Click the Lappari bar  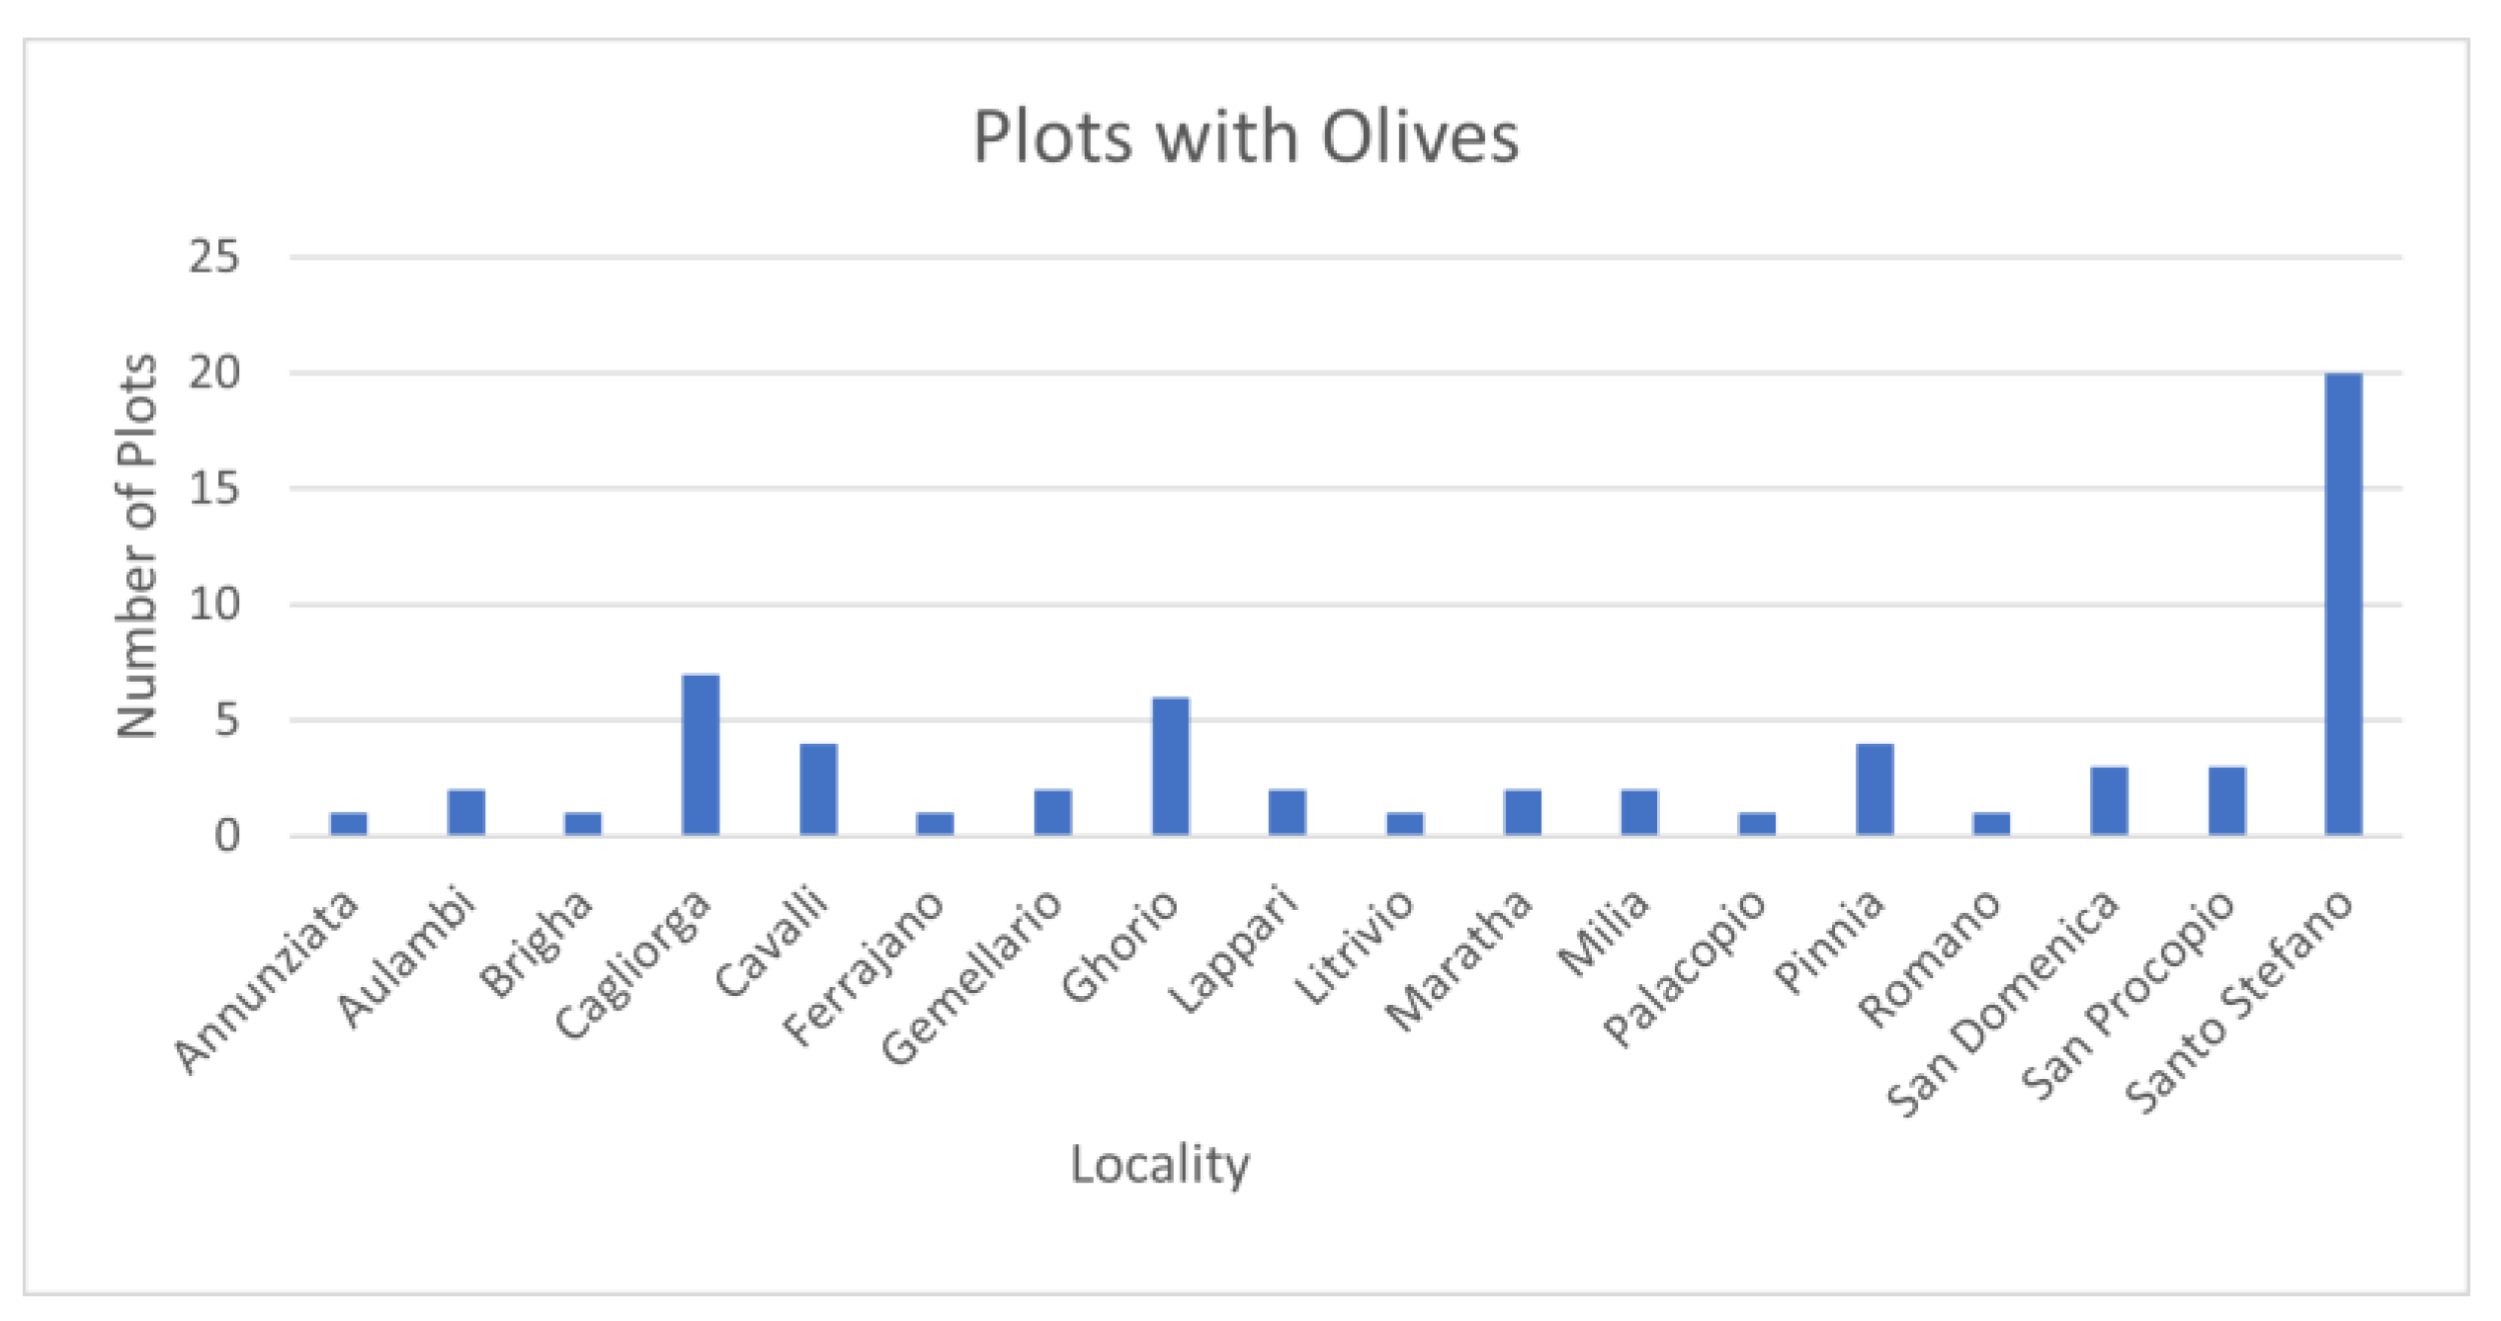coord(1288,813)
